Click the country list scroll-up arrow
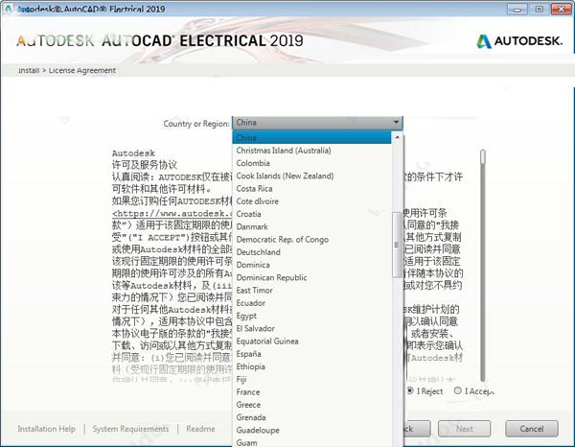The height and width of the screenshot is (447, 575). [397, 137]
